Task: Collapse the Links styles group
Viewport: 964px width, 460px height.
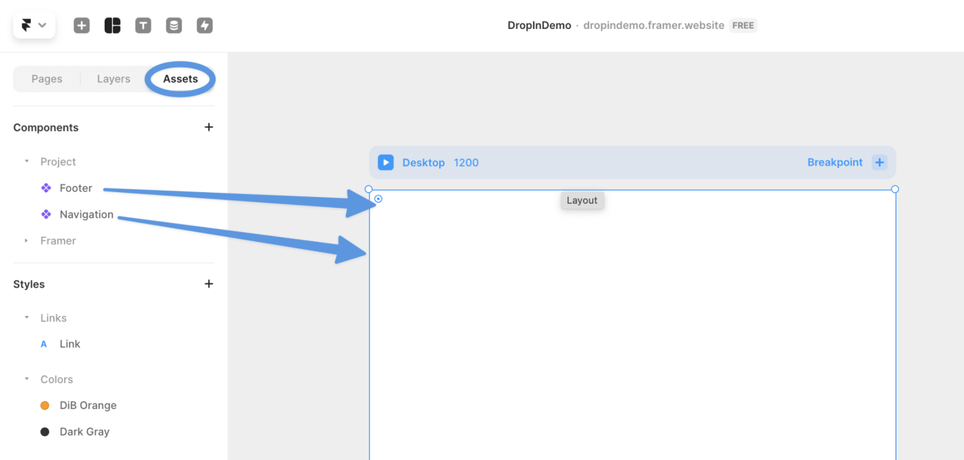Action: 27,317
